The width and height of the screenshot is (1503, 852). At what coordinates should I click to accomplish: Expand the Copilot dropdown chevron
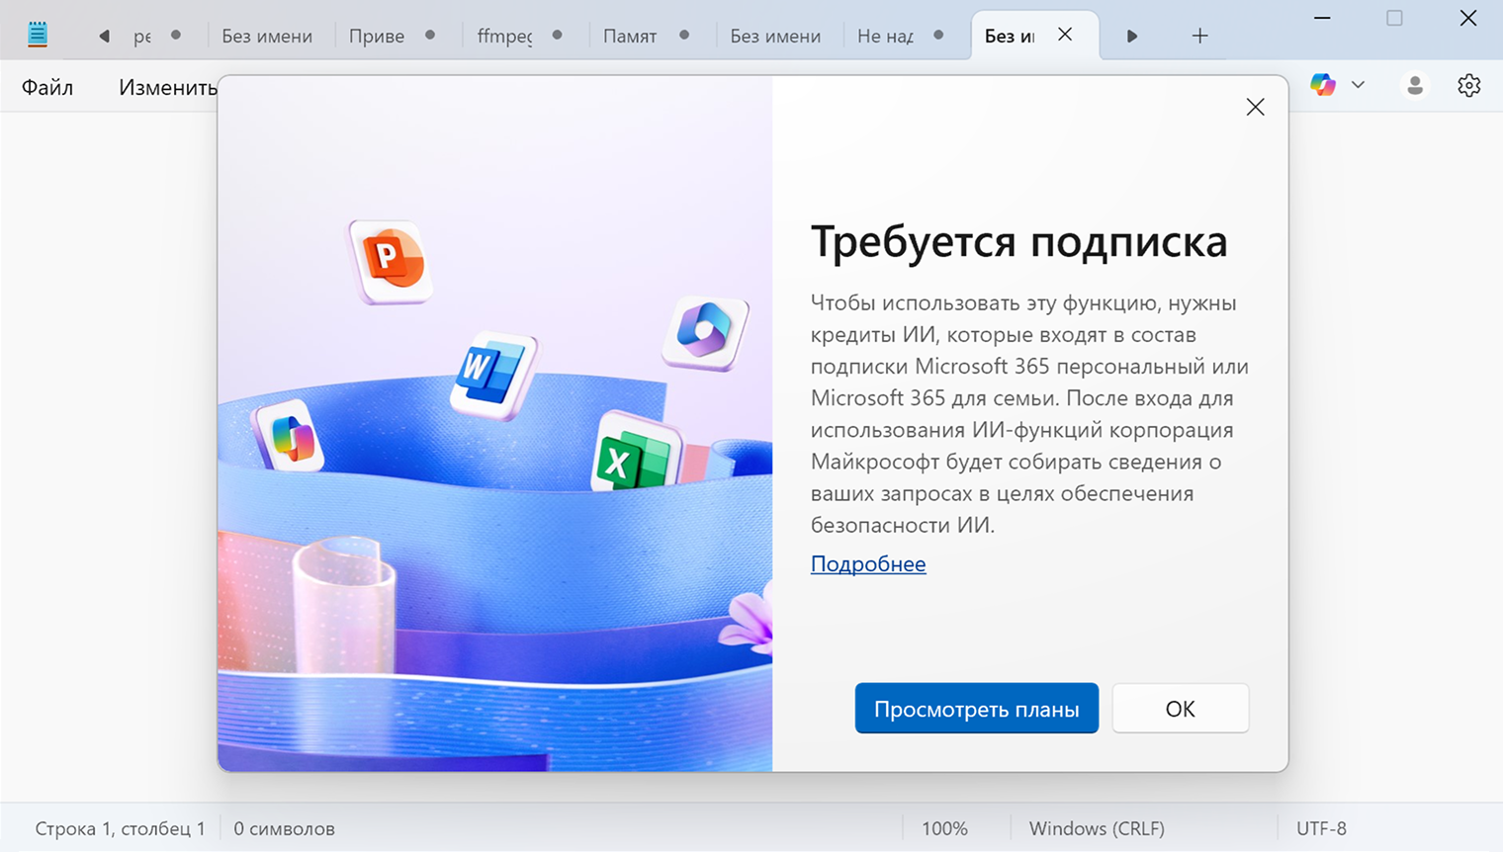[1358, 85]
